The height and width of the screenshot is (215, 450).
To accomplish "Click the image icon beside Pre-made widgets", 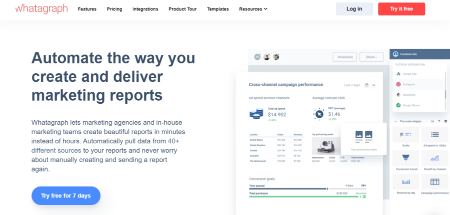I will click(445, 121).
